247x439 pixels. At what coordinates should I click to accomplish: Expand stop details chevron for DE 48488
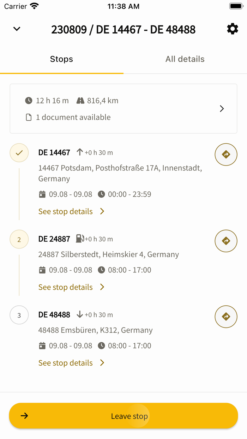click(102, 363)
